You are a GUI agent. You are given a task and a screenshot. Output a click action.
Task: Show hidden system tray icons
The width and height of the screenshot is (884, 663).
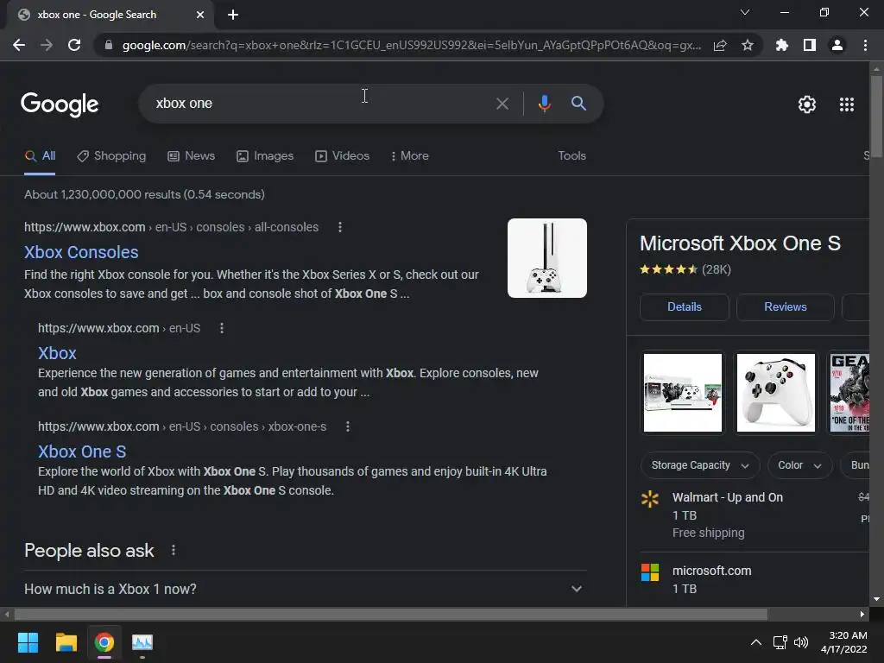pos(756,642)
